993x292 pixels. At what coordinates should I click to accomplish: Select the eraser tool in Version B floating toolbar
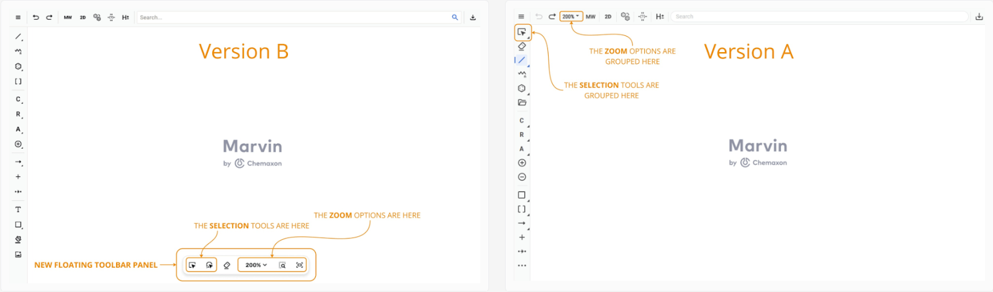(x=227, y=265)
